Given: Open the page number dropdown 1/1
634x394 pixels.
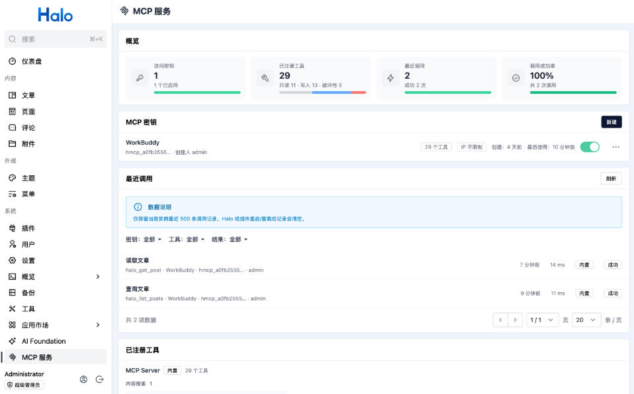Looking at the screenshot, I should 542,320.
